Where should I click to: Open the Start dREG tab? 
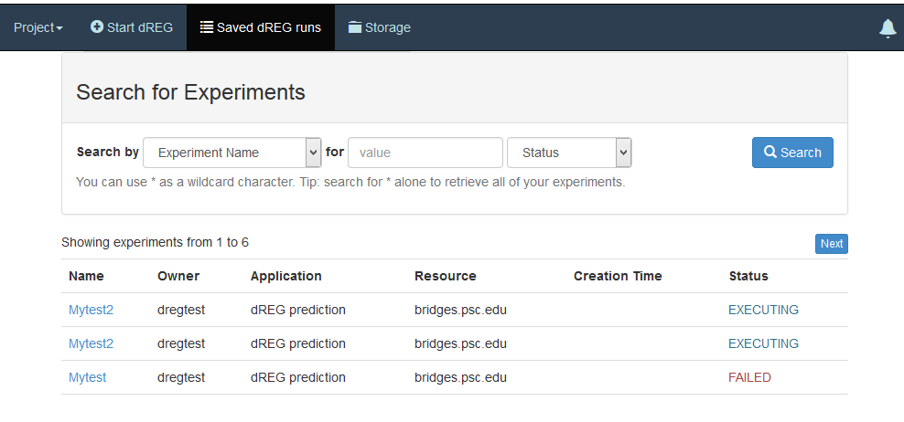coord(132,27)
